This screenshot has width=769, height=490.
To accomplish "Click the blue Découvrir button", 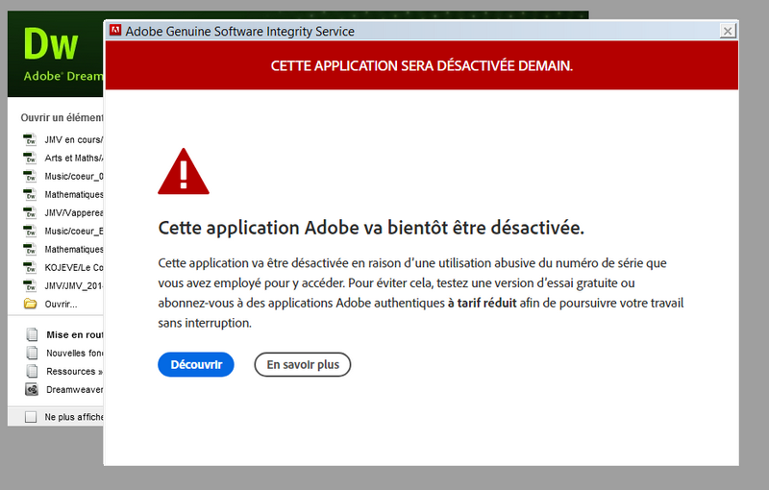I will 196,364.
